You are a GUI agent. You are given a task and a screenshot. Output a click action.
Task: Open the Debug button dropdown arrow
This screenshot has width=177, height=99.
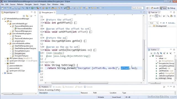pos(30,8)
